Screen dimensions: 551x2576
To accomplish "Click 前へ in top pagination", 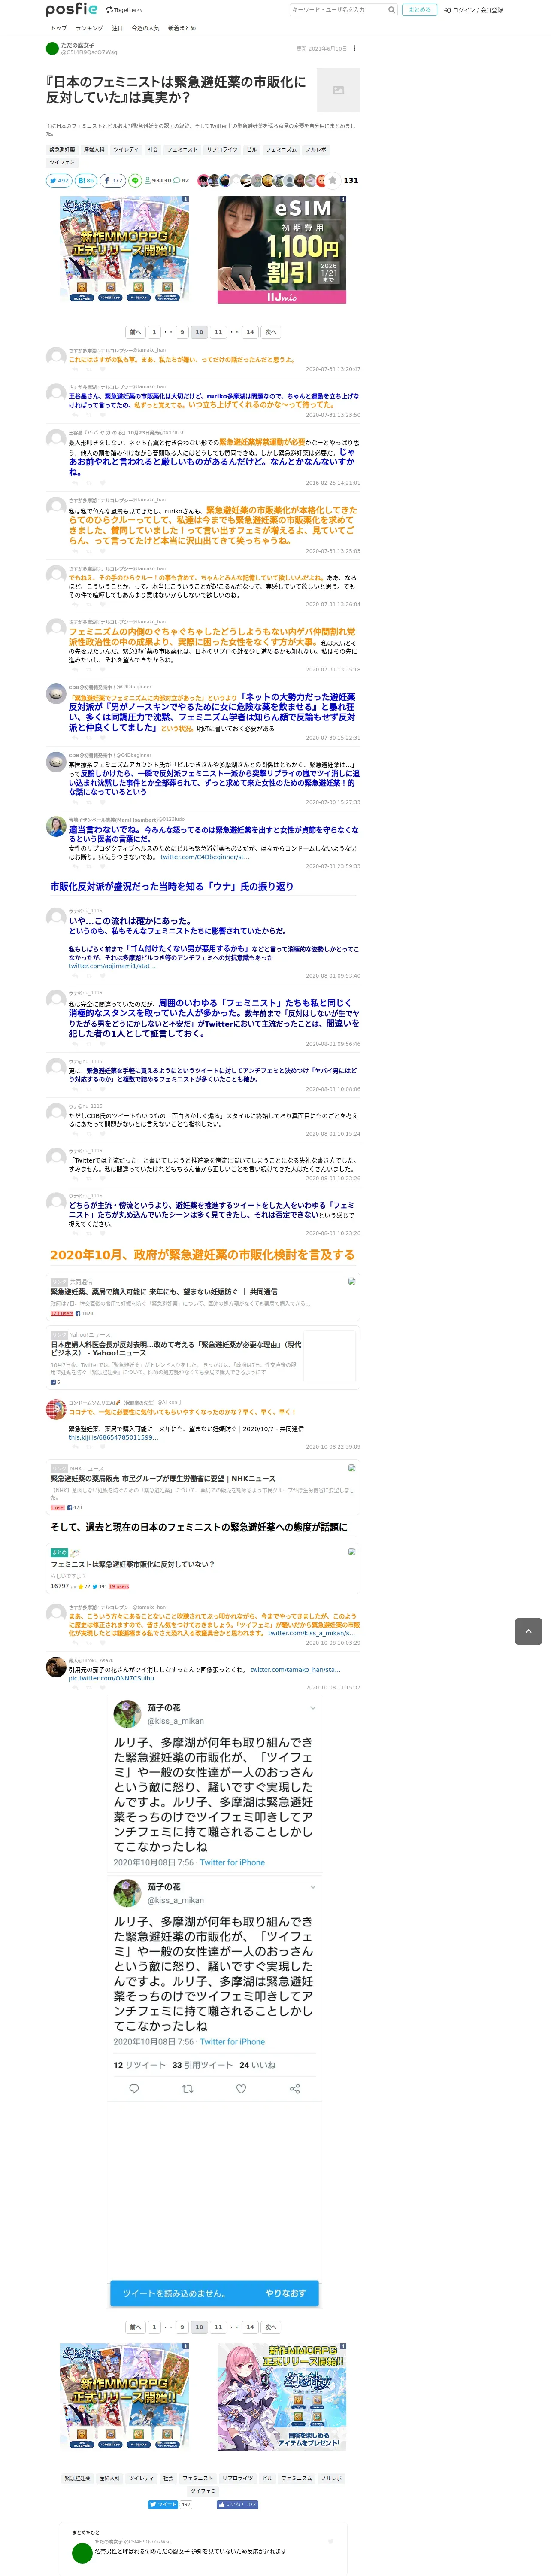I will (136, 332).
